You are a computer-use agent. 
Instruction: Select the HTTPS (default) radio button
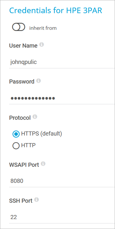[x=16, y=134]
